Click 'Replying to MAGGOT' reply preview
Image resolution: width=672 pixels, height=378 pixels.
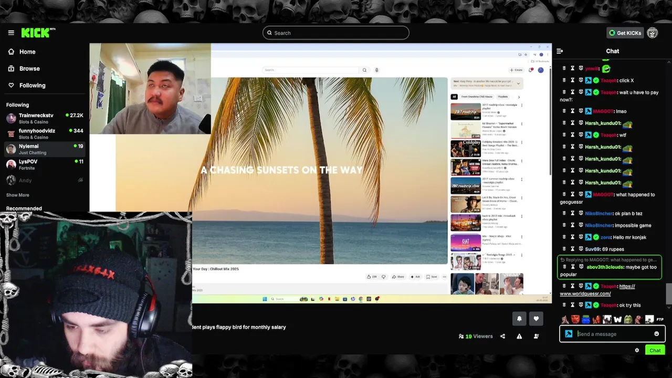coord(609,259)
